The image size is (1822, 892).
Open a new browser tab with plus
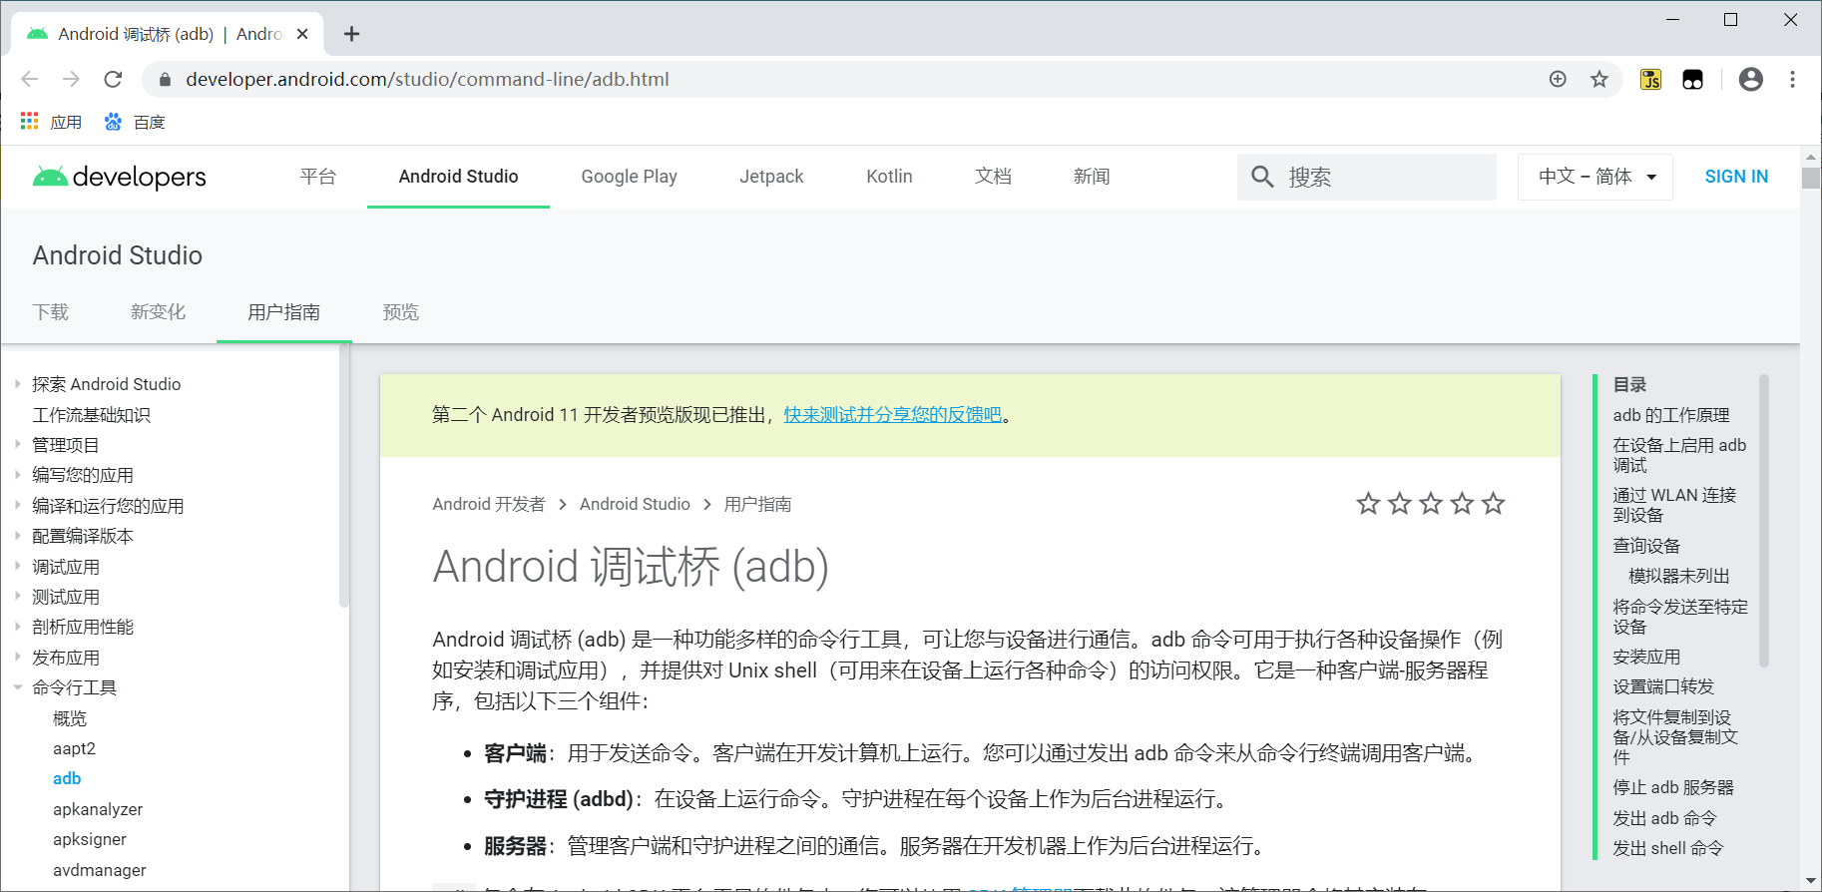point(351,34)
